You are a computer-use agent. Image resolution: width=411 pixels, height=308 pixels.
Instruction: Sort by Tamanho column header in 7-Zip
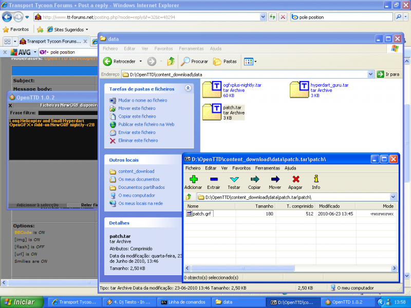[255, 206]
